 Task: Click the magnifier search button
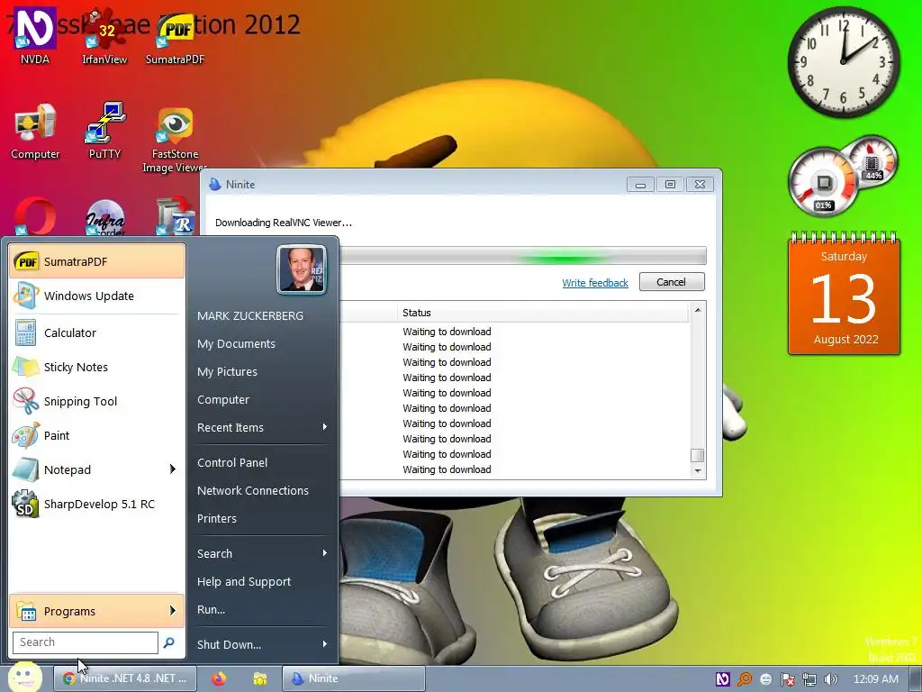click(x=168, y=642)
